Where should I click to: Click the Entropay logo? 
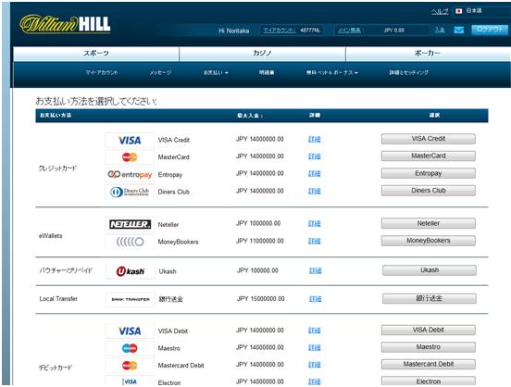click(x=130, y=174)
